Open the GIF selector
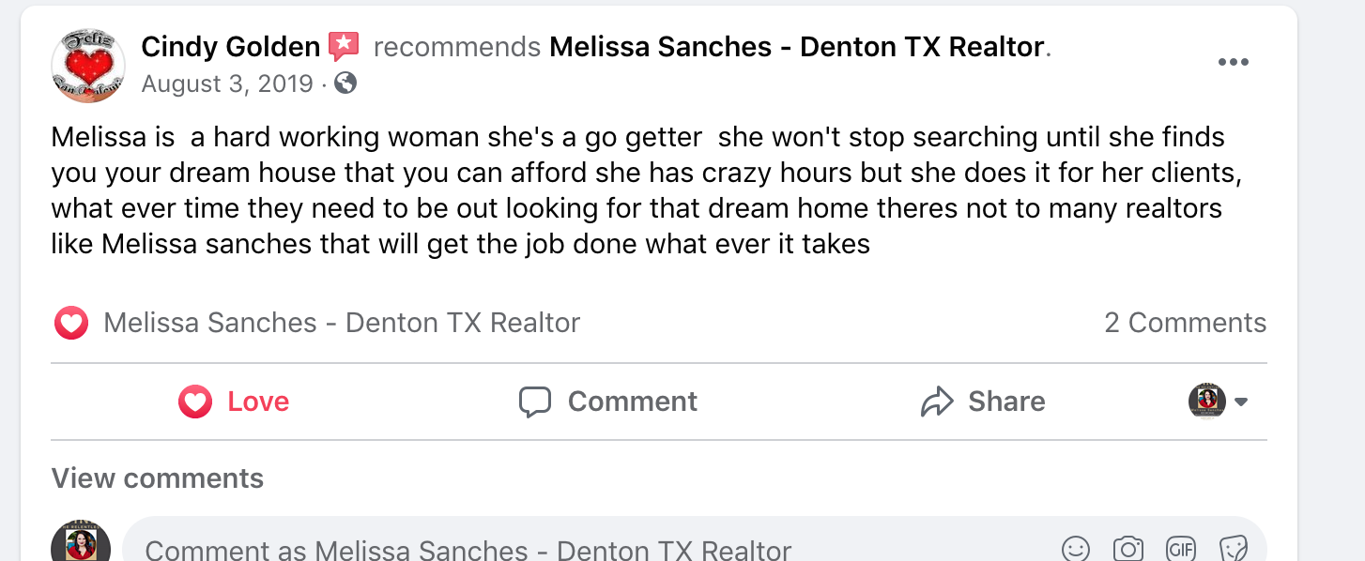1365x561 pixels. pos(1182,549)
